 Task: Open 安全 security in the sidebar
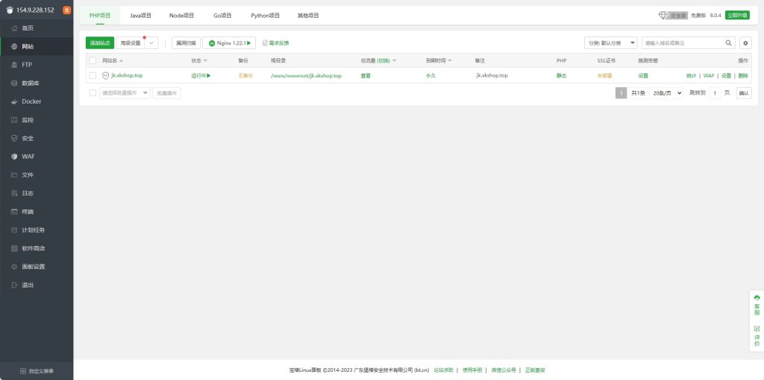point(37,138)
